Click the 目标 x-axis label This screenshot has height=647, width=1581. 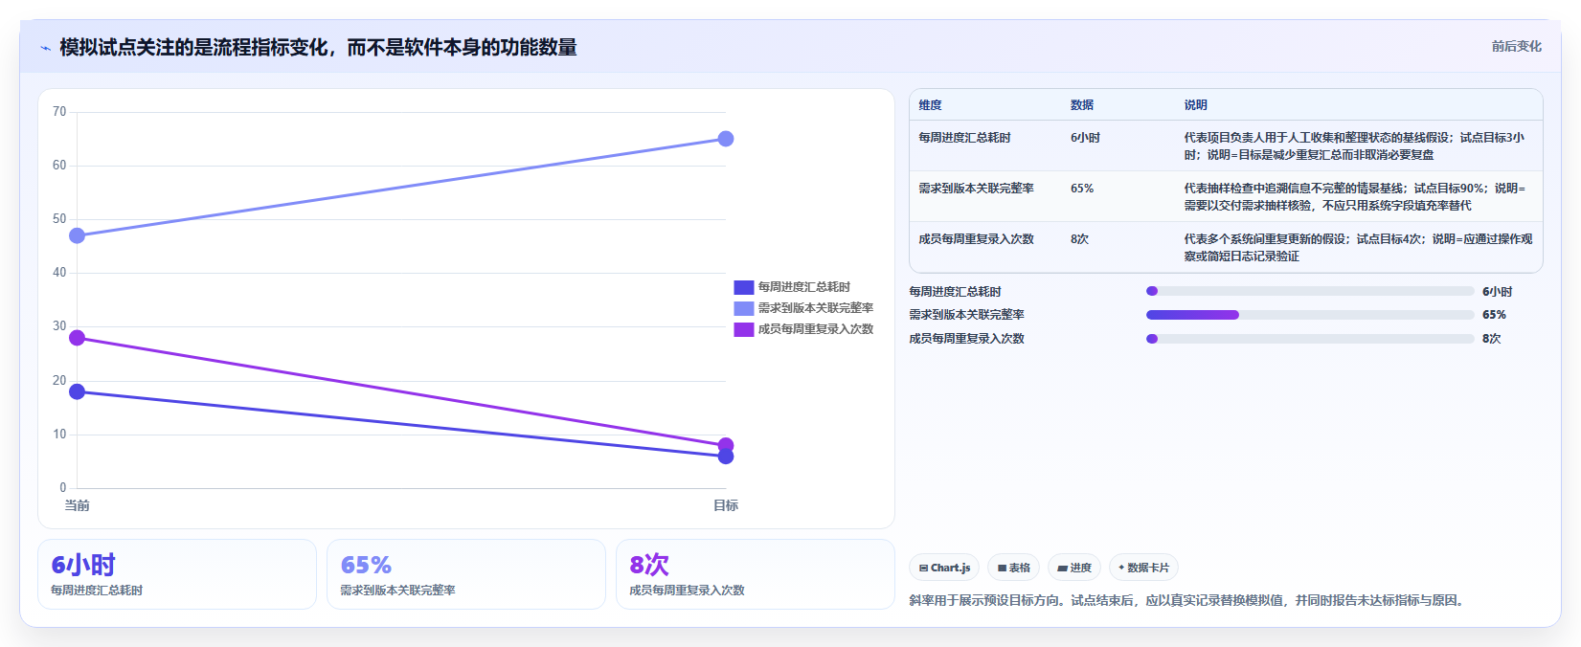click(726, 505)
